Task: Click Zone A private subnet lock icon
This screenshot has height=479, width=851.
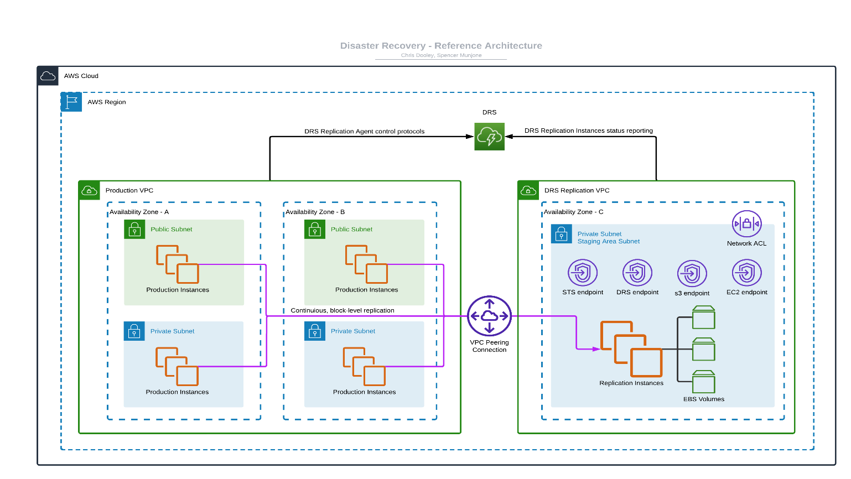Action: pyautogui.click(x=134, y=331)
